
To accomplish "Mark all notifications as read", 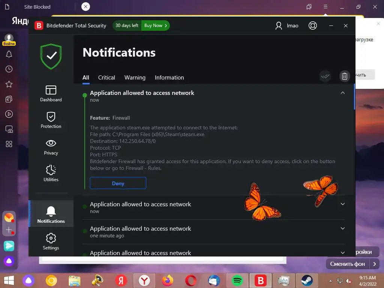I will pyautogui.click(x=325, y=76).
